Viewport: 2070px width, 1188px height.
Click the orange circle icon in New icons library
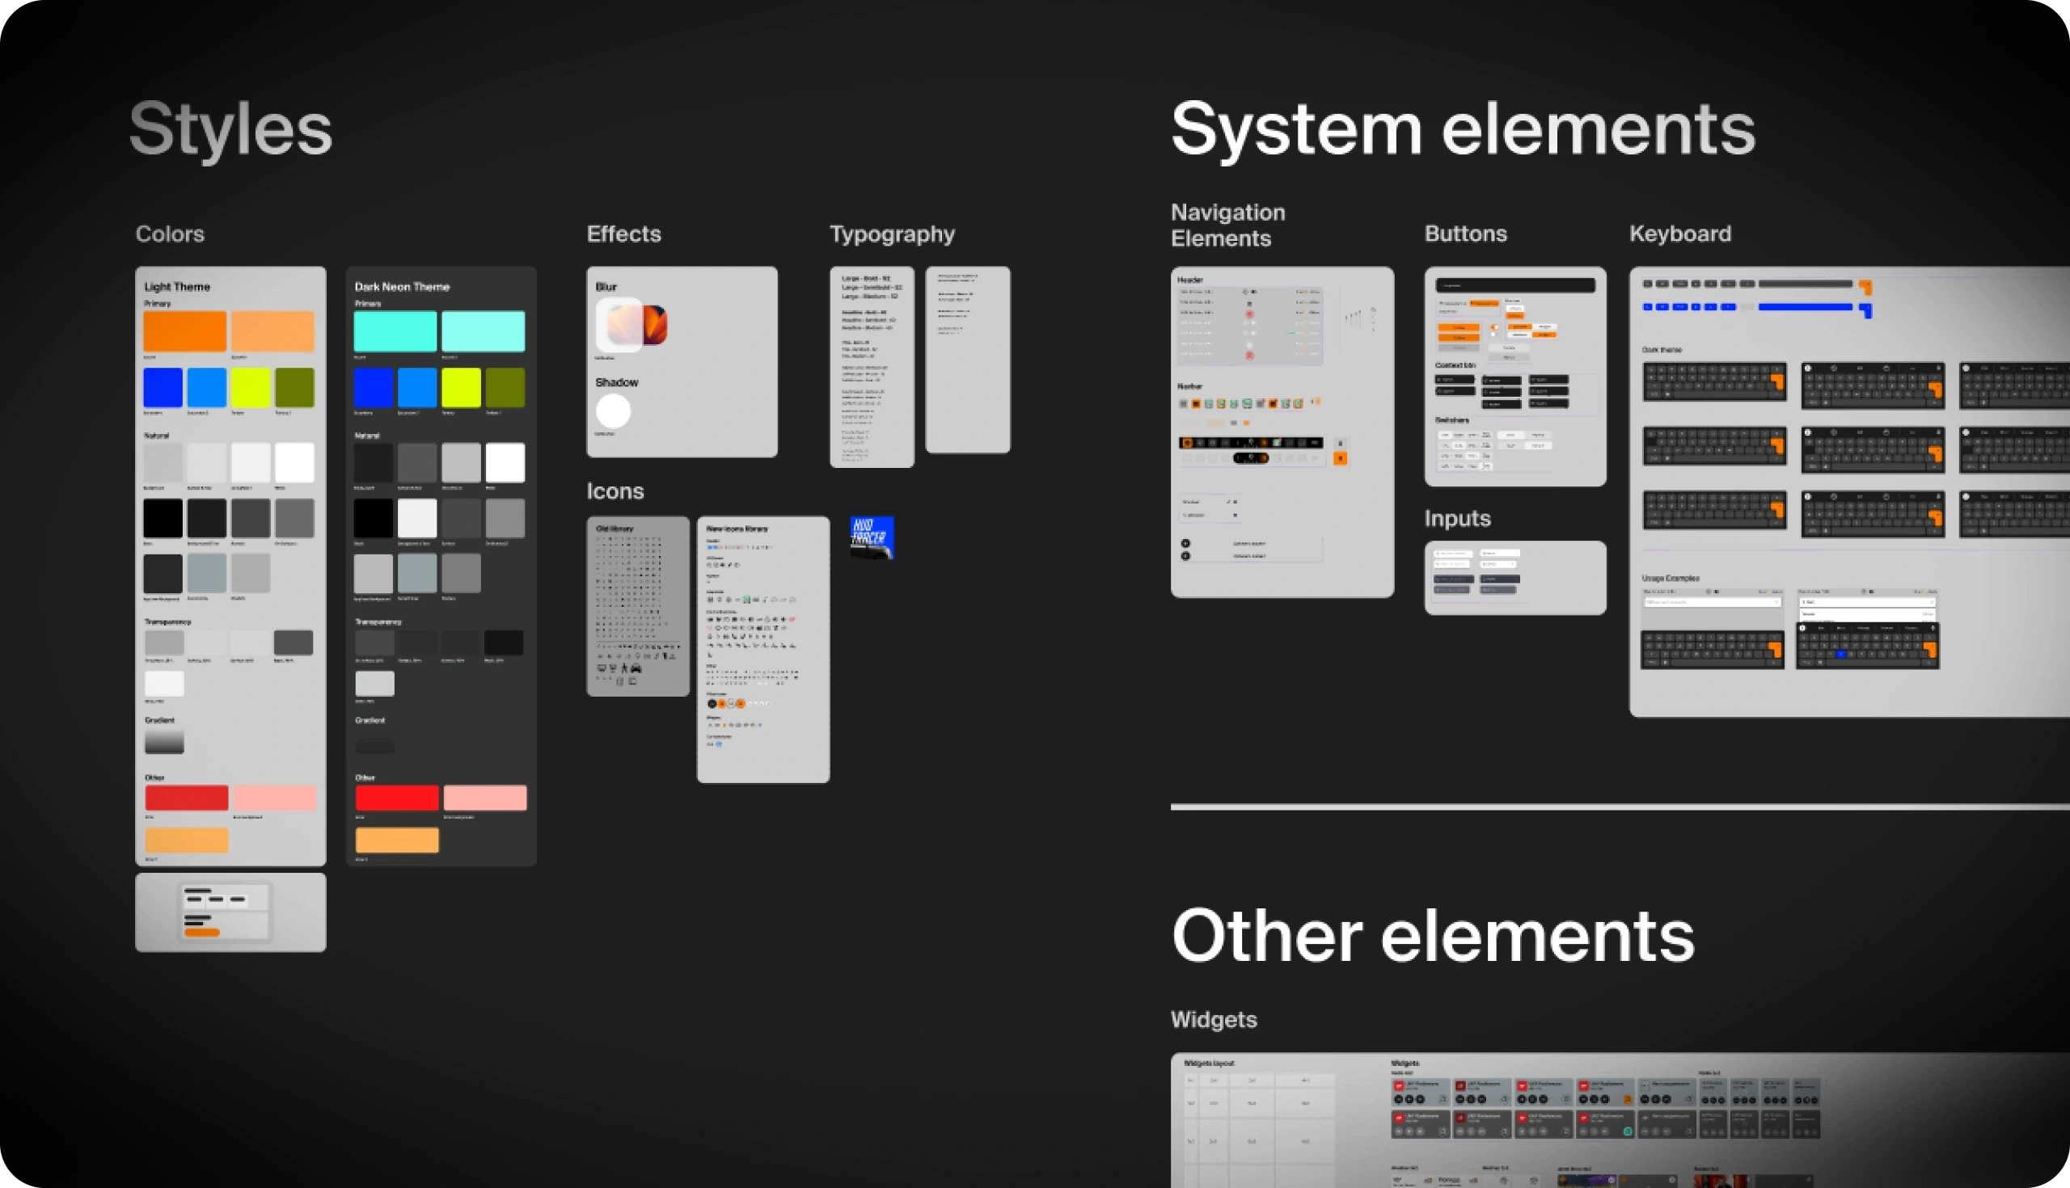[x=722, y=704]
